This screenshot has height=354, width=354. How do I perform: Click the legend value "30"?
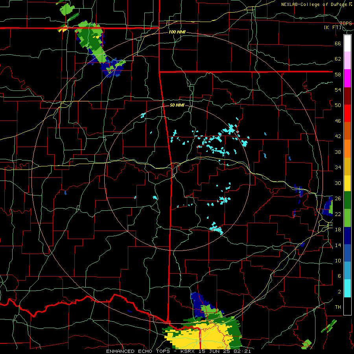(x=338, y=183)
